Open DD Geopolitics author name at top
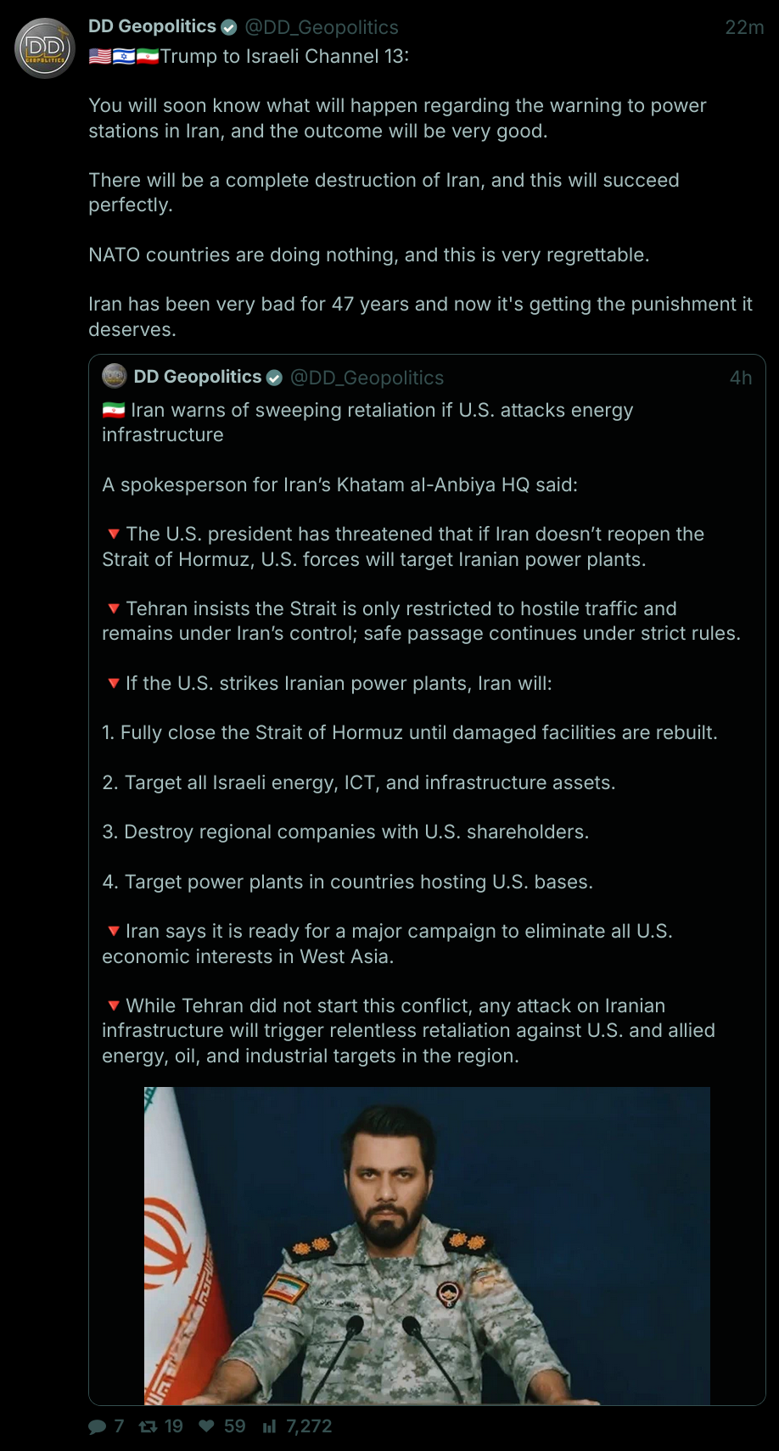Image resolution: width=779 pixels, height=1451 pixels. 152,26
